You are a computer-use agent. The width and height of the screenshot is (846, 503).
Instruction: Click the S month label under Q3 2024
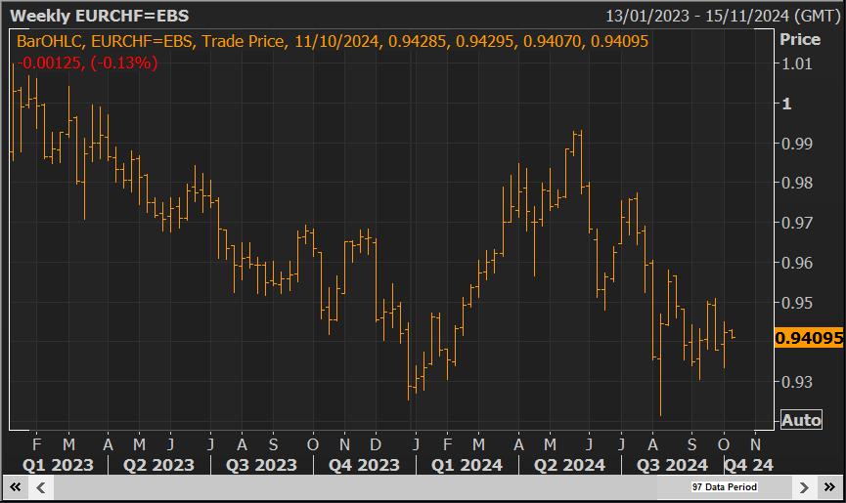691,444
